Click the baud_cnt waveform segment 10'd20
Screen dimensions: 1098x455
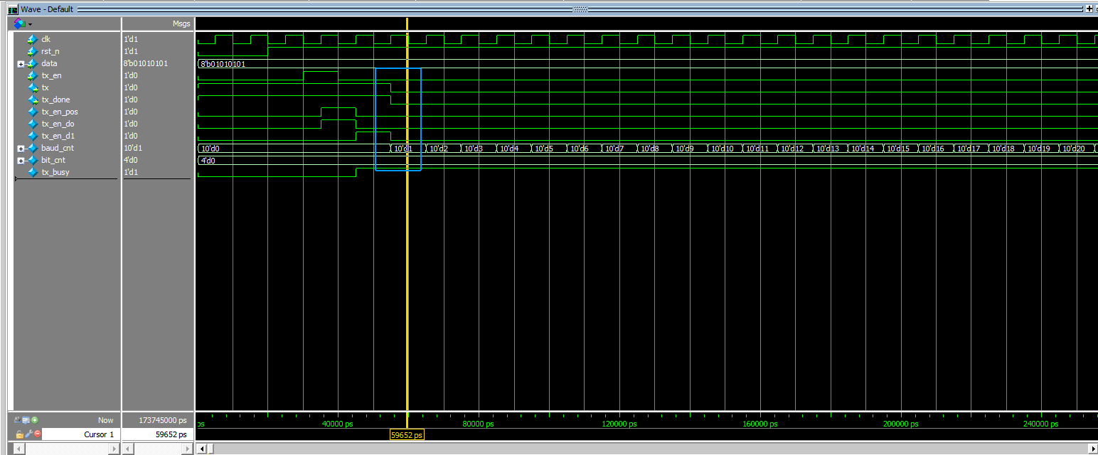coord(1074,149)
